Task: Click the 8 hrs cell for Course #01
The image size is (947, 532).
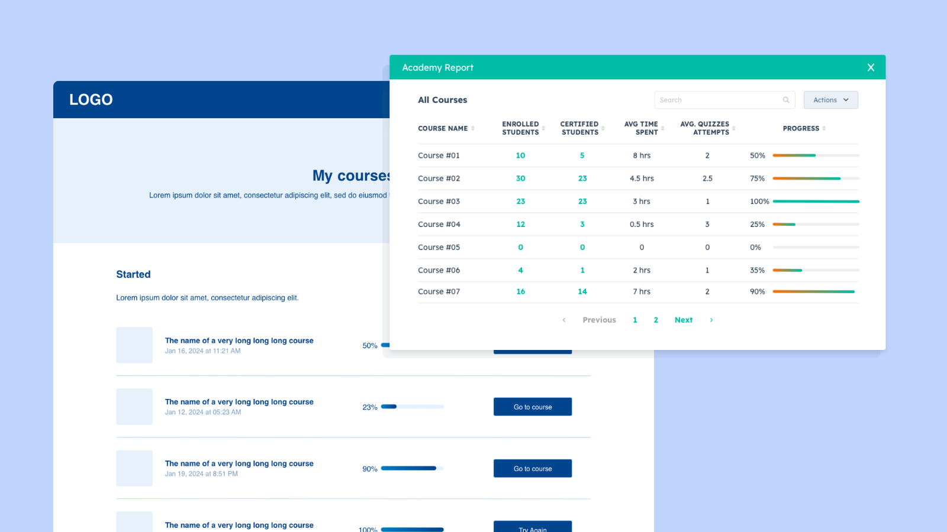Action: pos(642,155)
